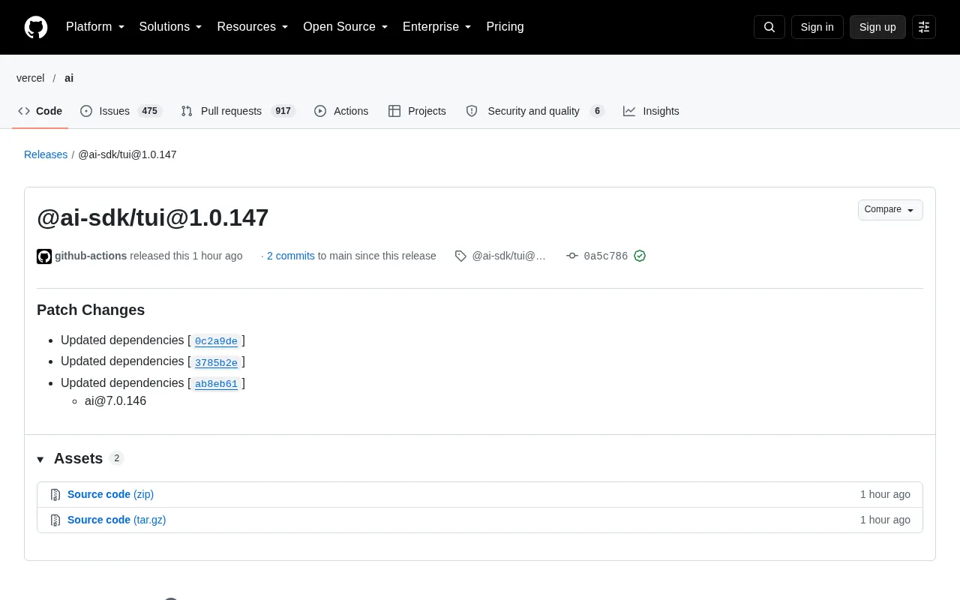Switch to the Code tab
960x600 pixels.
40,111
